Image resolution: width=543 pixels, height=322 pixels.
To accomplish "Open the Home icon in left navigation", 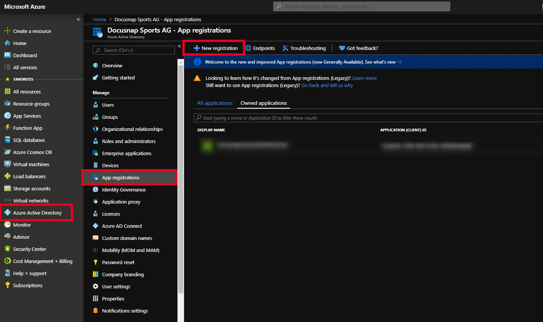I will (7, 43).
